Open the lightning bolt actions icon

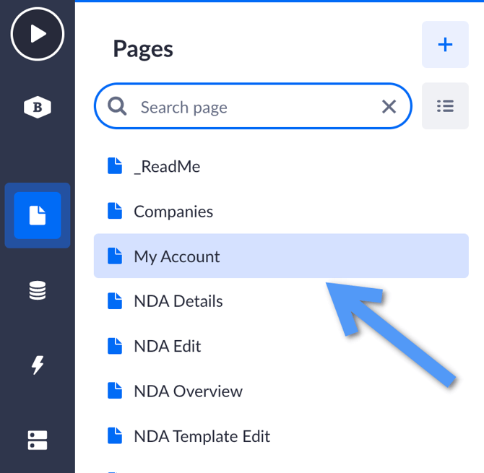[x=38, y=365]
